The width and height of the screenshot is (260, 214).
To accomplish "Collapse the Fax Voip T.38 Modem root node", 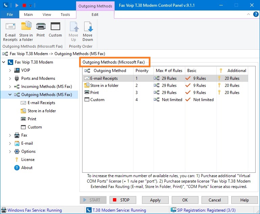I will (x=4, y=62).
